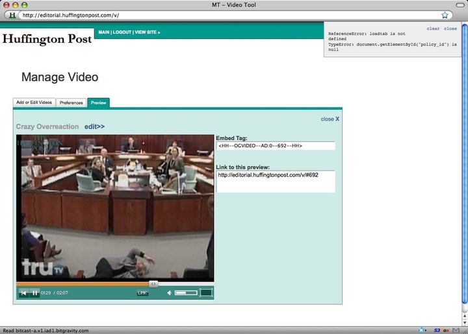Viewport: 468px width, 334px height.
Task: Click the 01:29 / 02:07 time display
Action: pyautogui.click(x=55, y=293)
